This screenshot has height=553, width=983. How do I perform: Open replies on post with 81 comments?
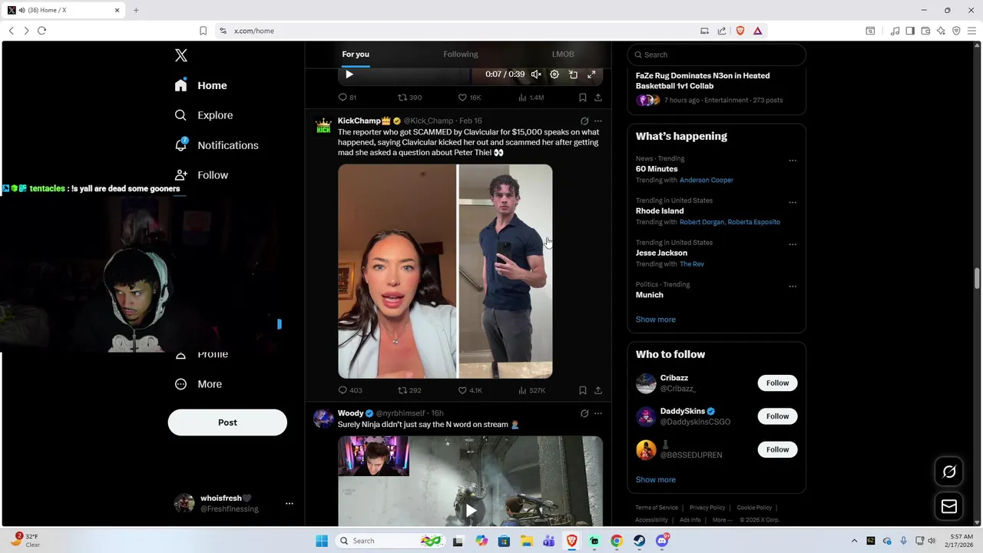(347, 98)
